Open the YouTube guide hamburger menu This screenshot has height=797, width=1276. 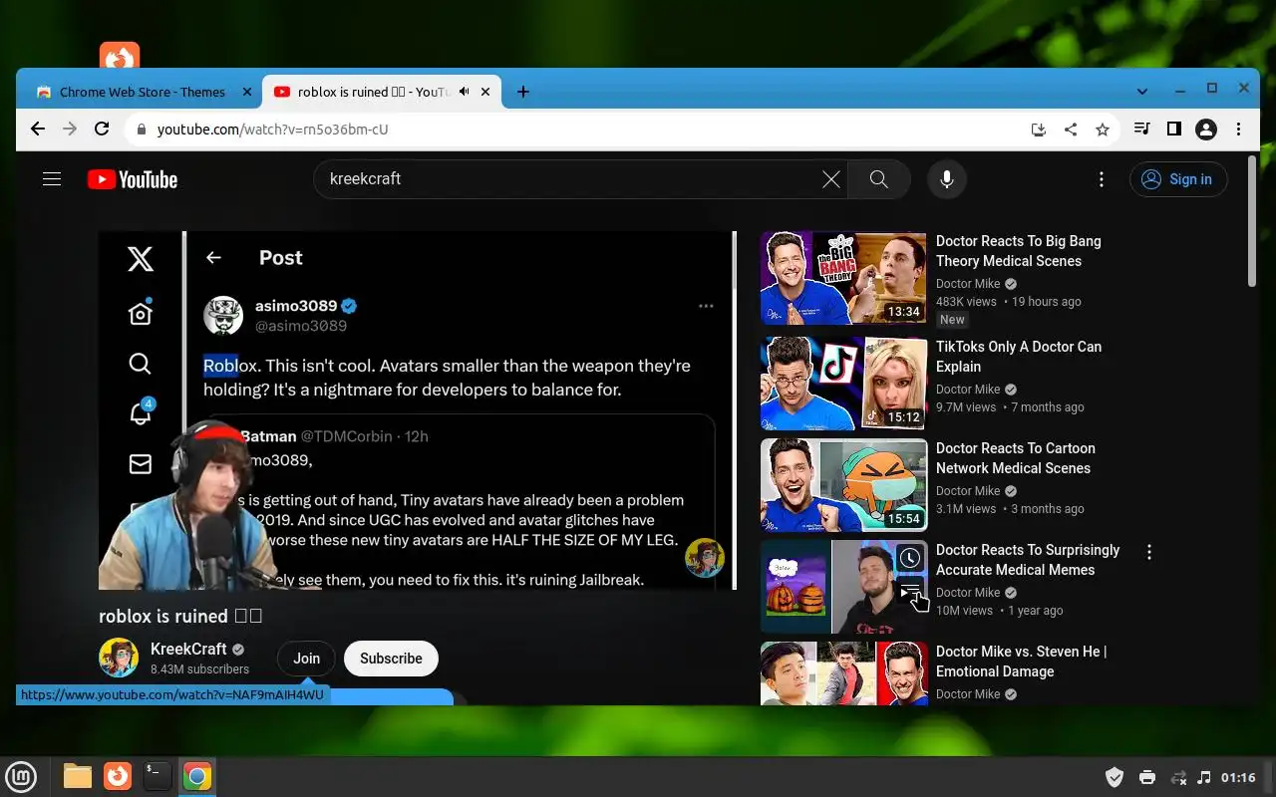52,179
